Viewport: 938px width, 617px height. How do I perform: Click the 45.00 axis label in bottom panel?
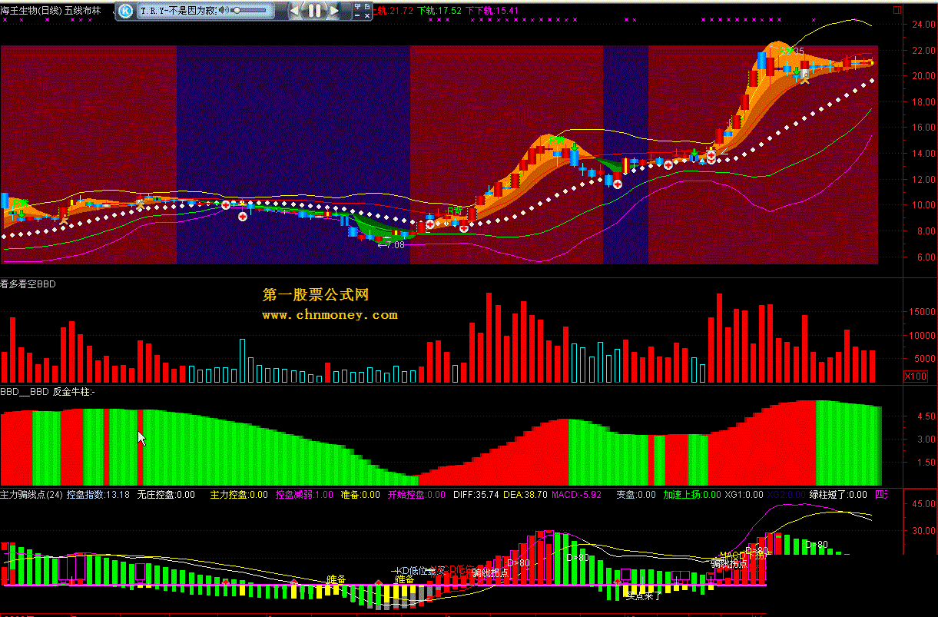(922, 504)
